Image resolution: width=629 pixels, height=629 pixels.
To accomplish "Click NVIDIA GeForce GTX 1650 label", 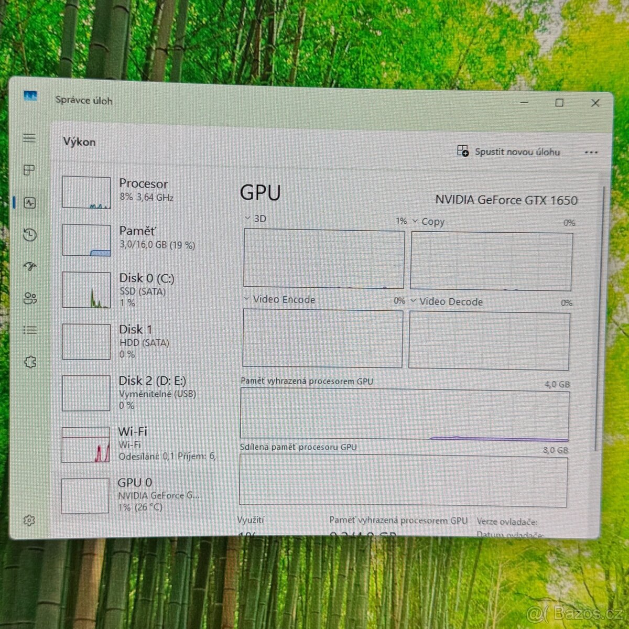I will (x=506, y=200).
